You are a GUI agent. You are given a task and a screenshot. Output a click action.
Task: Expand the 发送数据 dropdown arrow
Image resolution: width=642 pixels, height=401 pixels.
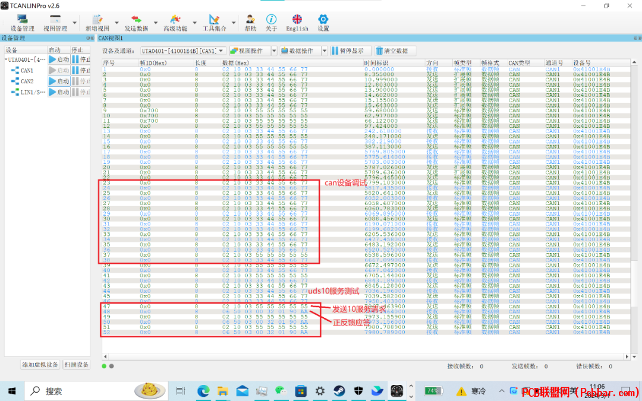pyautogui.click(x=156, y=23)
